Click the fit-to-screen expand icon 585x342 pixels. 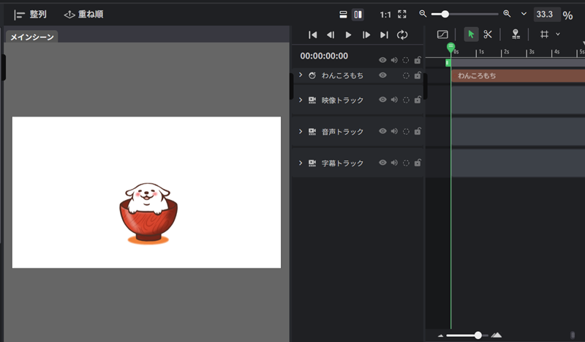click(x=402, y=14)
